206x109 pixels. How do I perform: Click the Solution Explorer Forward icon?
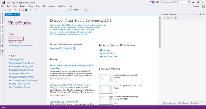coord(168,18)
